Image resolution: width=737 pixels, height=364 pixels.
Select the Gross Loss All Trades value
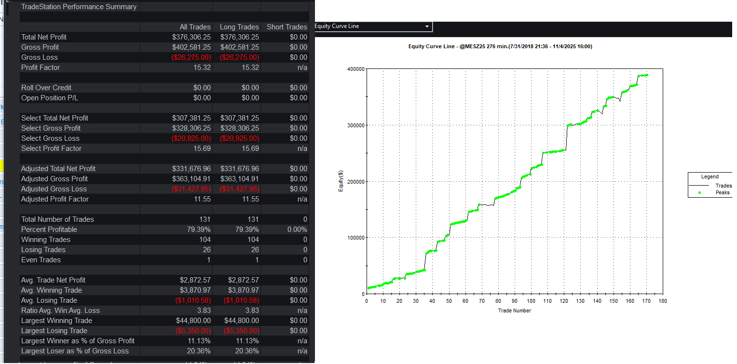tap(191, 57)
